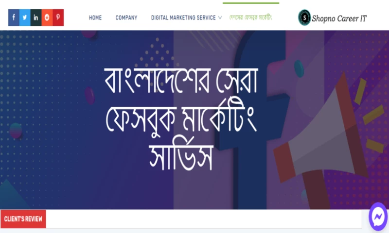Viewport: 389px width, 233px height.
Task: Click the round Shopno Career logo emblem
Action: pyautogui.click(x=304, y=17)
